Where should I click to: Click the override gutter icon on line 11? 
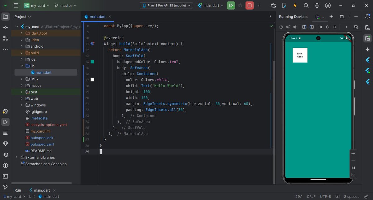click(92, 44)
